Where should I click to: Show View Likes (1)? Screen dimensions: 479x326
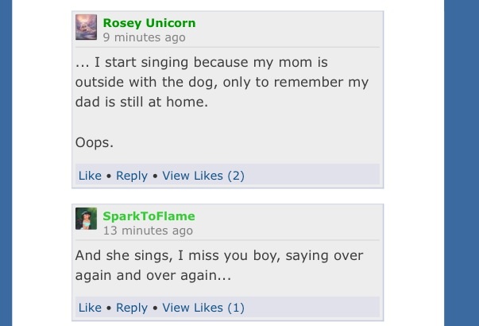[203, 308]
